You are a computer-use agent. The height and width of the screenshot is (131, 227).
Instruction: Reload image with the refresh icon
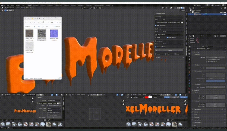(x=60, y=103)
